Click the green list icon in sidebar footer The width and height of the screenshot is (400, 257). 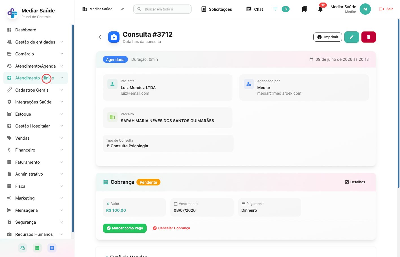(x=37, y=248)
